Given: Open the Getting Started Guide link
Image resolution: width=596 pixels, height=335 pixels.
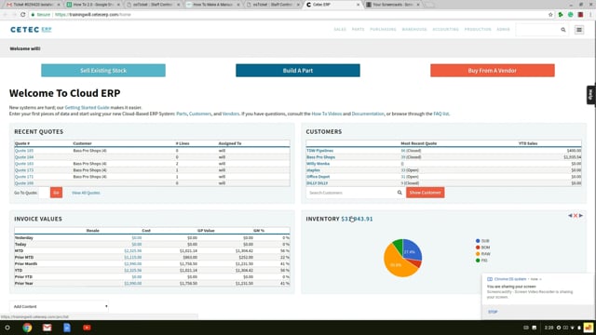Looking at the screenshot, I should click(x=87, y=108).
